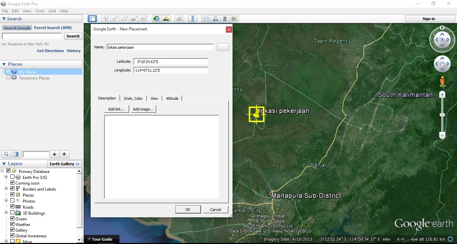Uncheck the Weather layer
The width and height of the screenshot is (457, 244).
pos(12,224)
